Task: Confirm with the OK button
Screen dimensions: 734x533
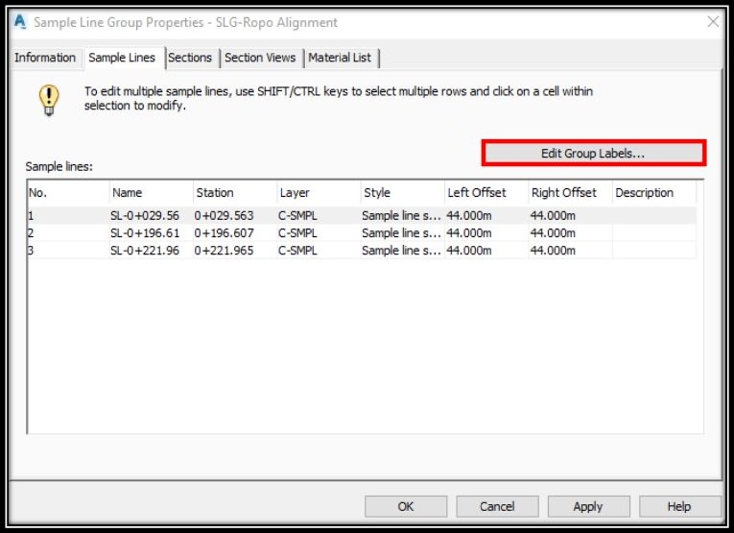Action: [x=406, y=506]
